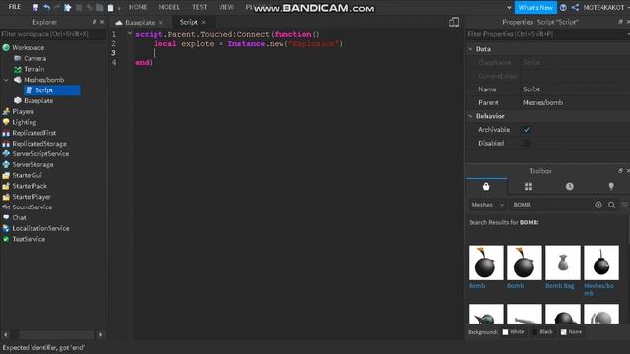Switch to the HOME ribbon tab
The width and height of the screenshot is (630, 354).
138,7
